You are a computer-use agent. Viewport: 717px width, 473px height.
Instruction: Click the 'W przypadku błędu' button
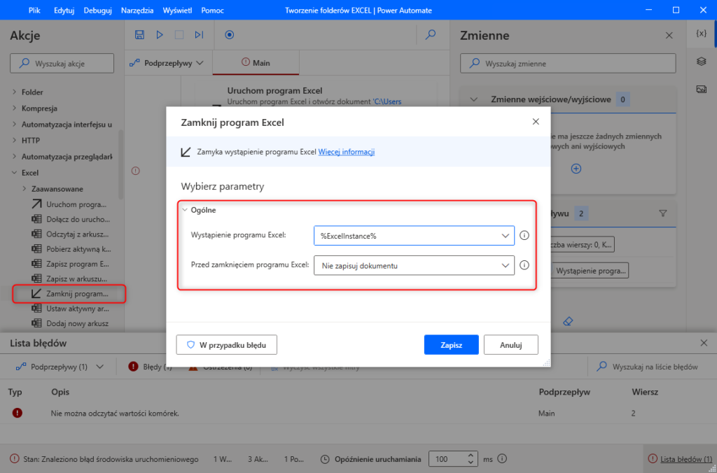tap(226, 345)
